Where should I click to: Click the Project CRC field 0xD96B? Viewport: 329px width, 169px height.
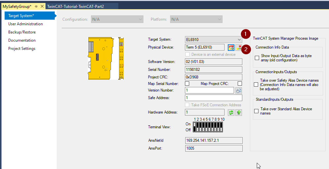coord(214,77)
